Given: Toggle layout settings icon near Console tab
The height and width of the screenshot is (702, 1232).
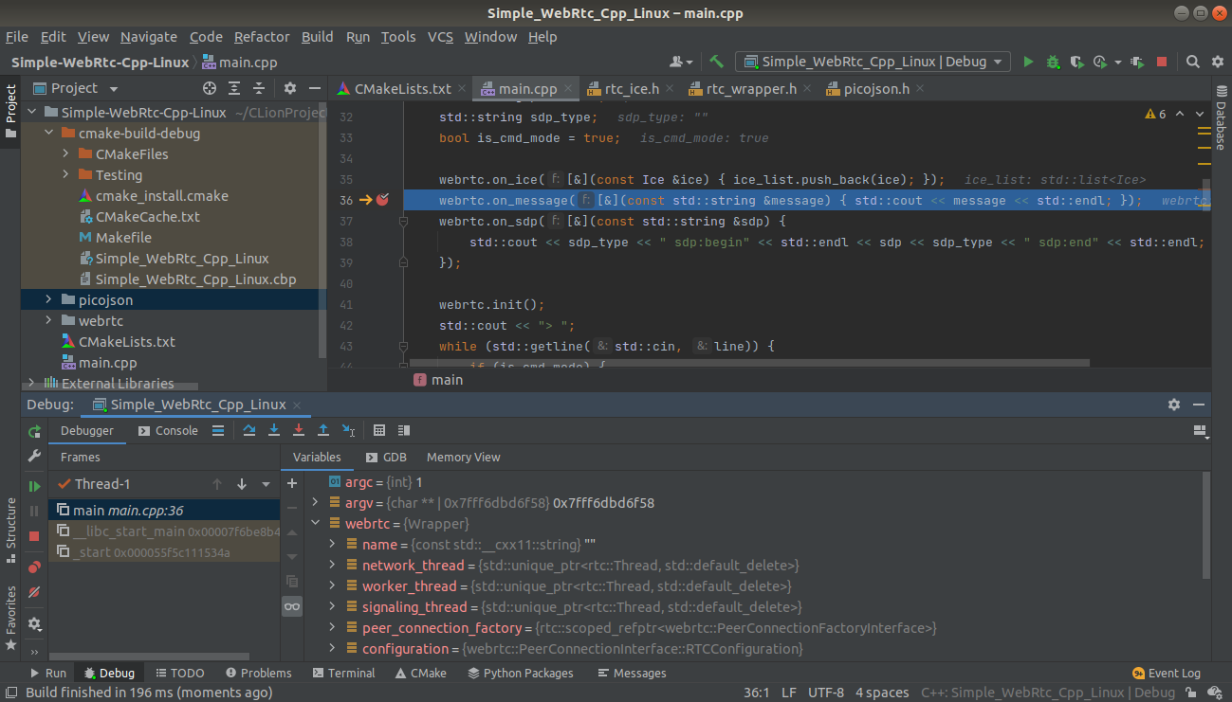Looking at the screenshot, I should (x=218, y=430).
